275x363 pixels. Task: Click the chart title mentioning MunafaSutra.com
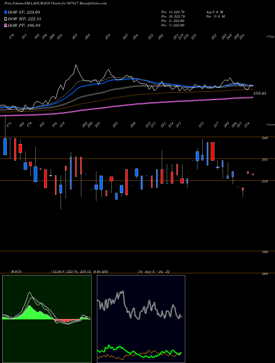56,3
